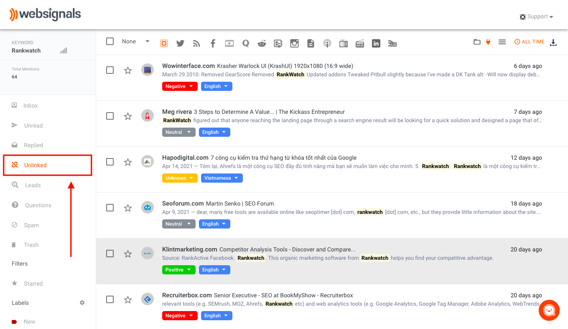Click the orange plug integrations icon
Image resolution: width=568 pixels, height=329 pixels.
488,42
